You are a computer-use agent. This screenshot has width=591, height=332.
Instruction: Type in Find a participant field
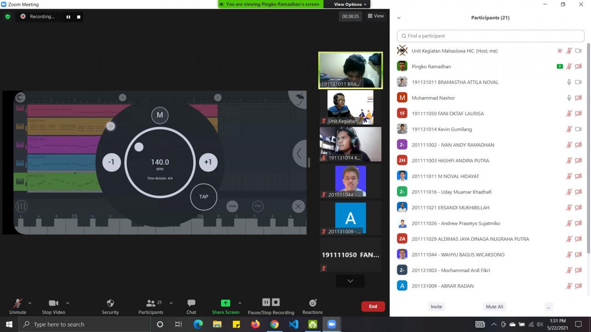pyautogui.click(x=491, y=36)
